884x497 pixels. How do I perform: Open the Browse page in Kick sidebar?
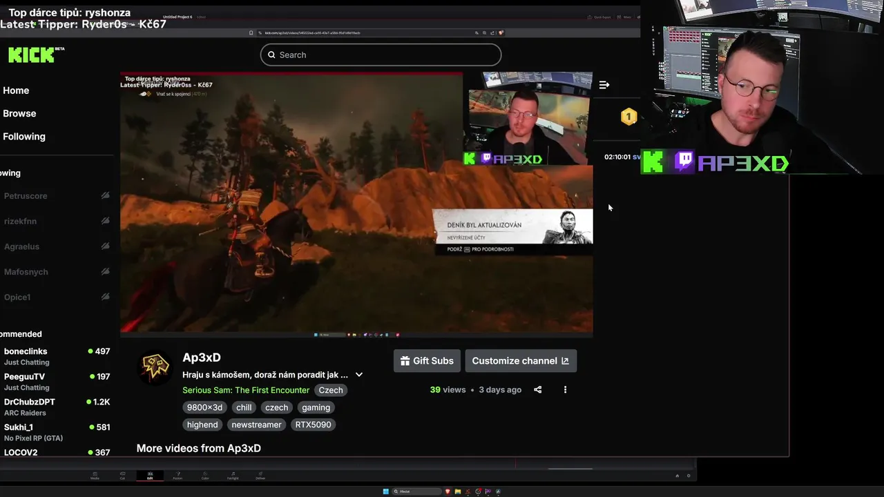19,113
